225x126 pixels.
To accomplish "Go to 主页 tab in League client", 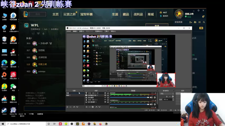I will (56, 14).
